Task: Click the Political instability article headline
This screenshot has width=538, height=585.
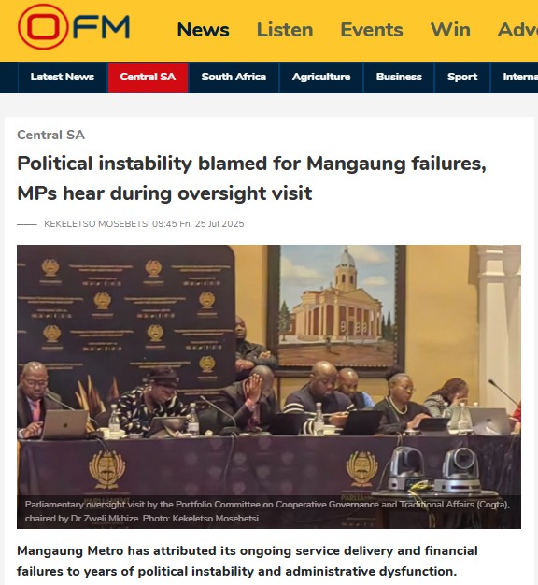Action: point(251,178)
